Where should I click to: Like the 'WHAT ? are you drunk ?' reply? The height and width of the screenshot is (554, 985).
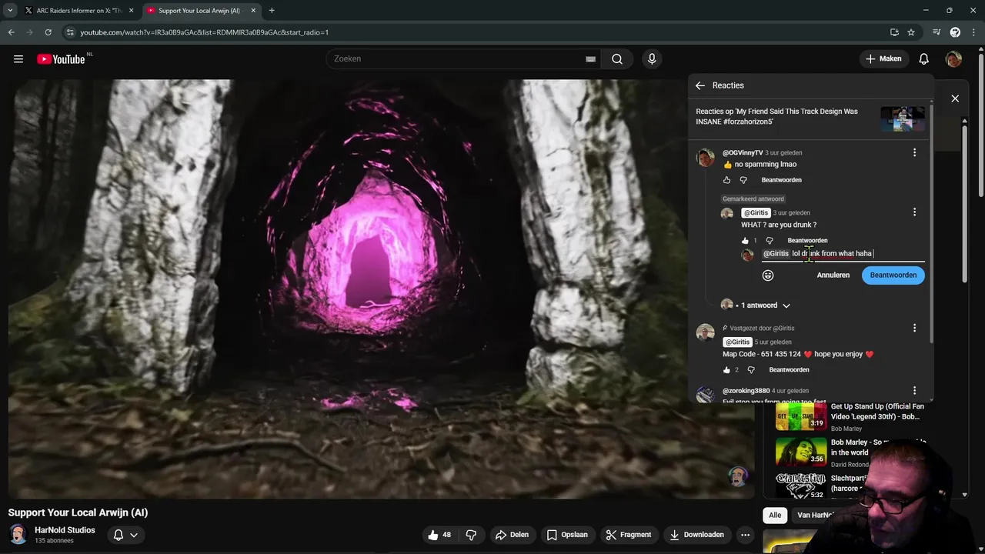pos(745,241)
